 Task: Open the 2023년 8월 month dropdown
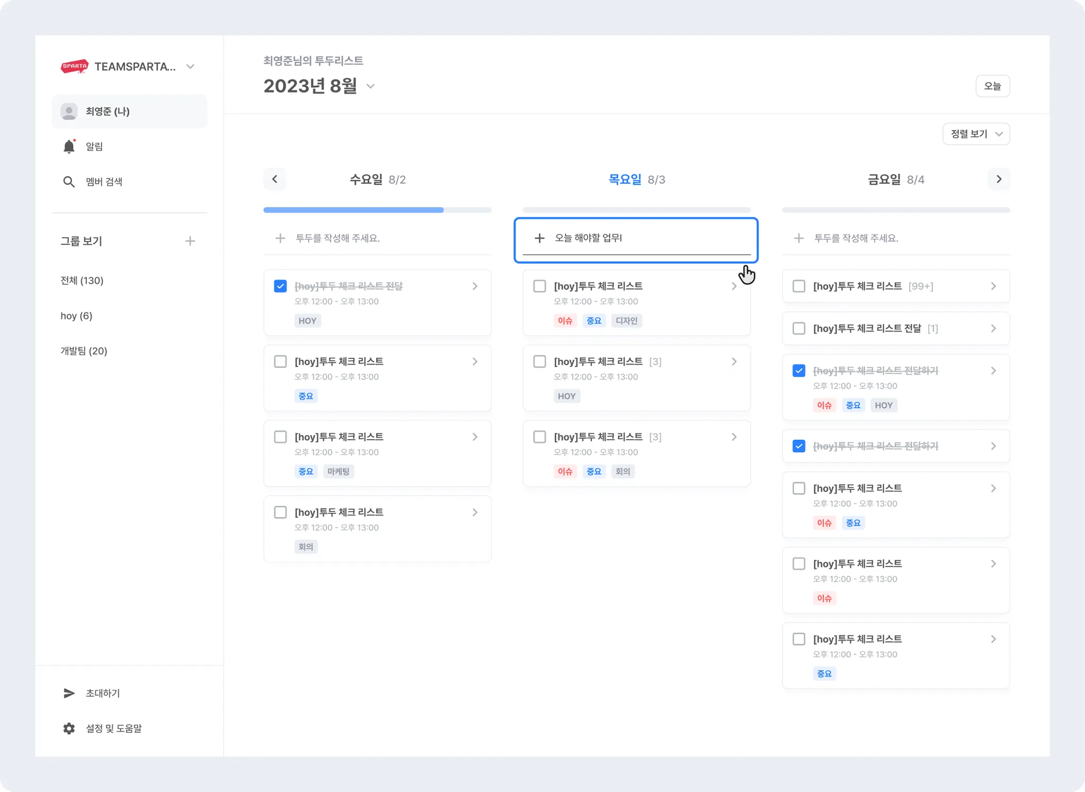coord(371,86)
